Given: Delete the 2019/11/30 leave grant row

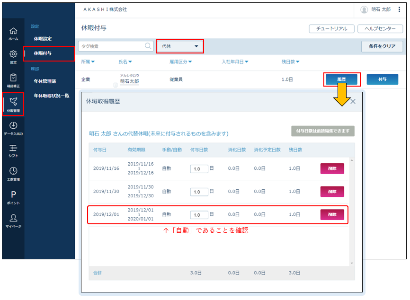Looking at the screenshot, I should pos(332,192).
